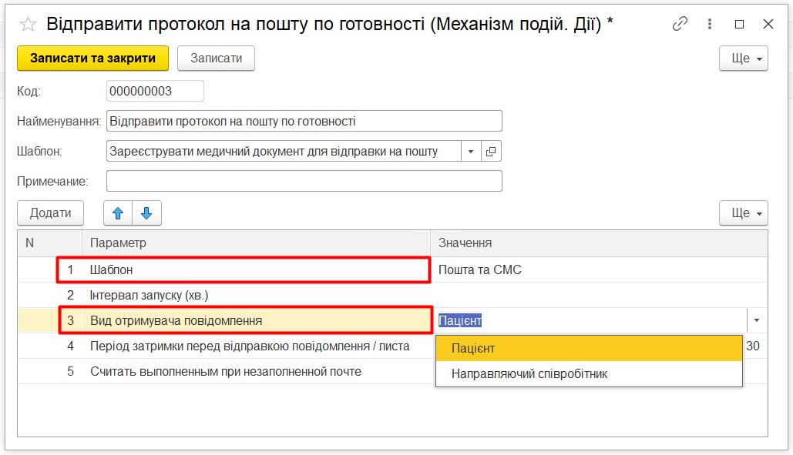Open vertical dots menu in title bar
This screenshot has width=793, height=455.
tap(711, 24)
